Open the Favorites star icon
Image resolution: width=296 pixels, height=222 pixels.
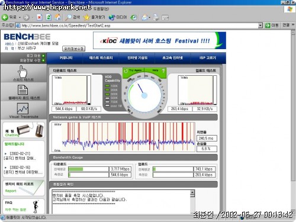click(x=86, y=17)
